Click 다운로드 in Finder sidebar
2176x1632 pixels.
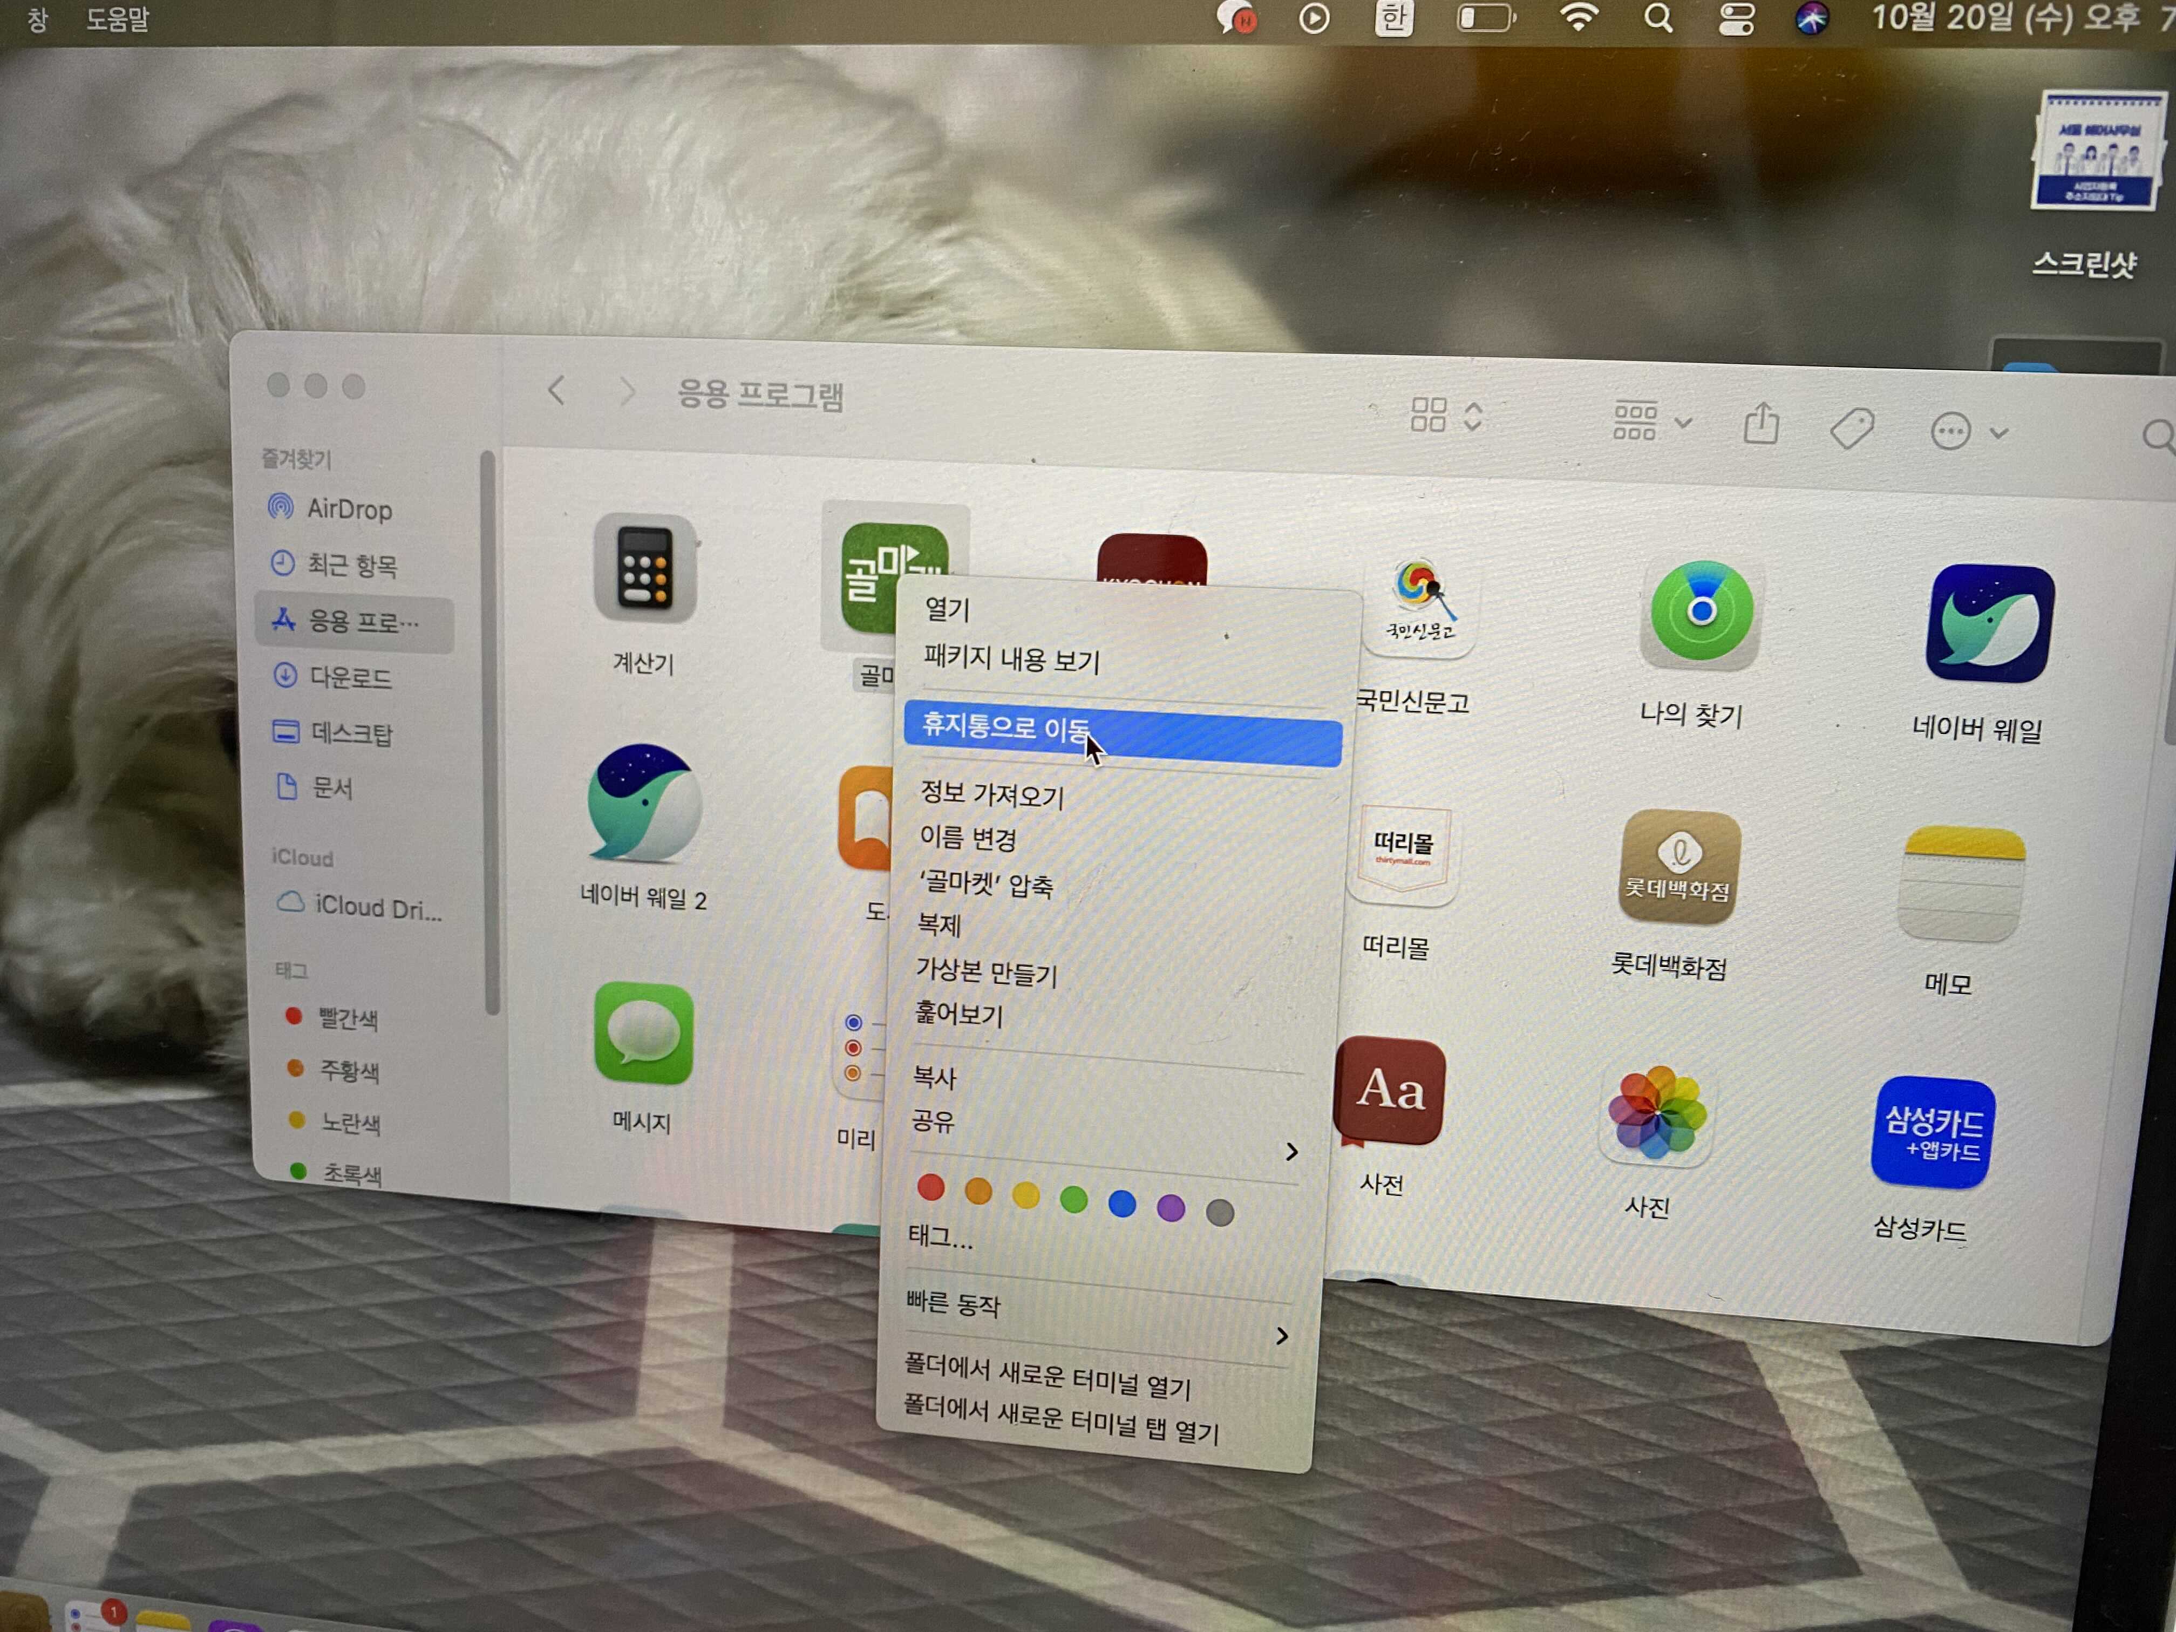point(350,677)
